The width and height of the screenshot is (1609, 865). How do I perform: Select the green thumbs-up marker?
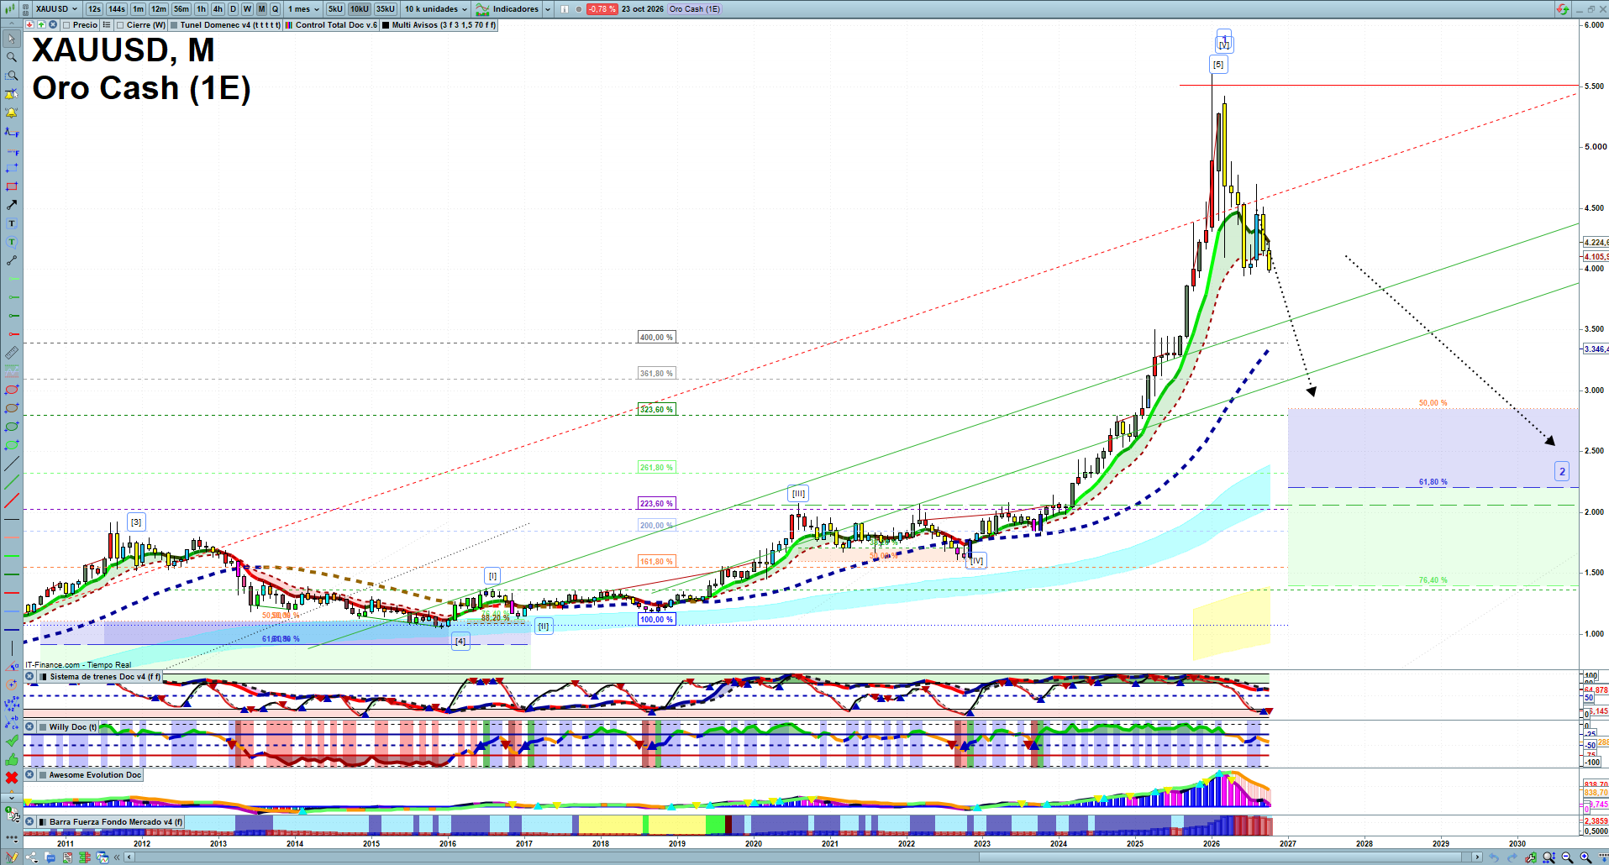(12, 759)
